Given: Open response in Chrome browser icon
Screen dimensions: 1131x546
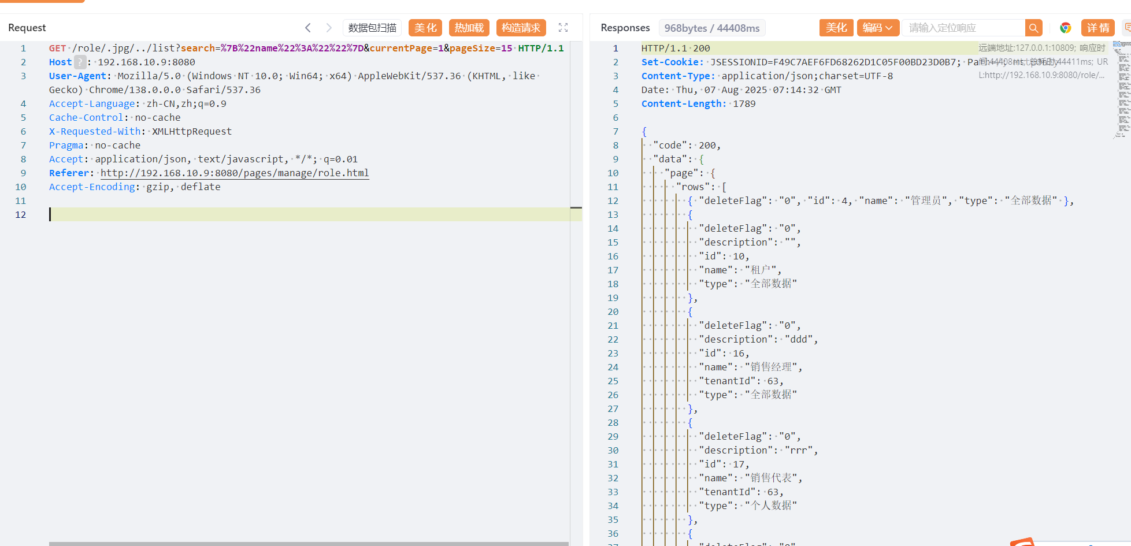Looking at the screenshot, I should [x=1065, y=28].
